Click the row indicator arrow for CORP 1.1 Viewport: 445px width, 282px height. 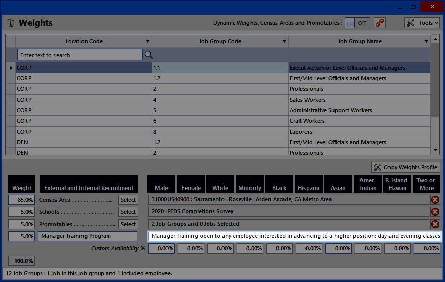point(11,68)
